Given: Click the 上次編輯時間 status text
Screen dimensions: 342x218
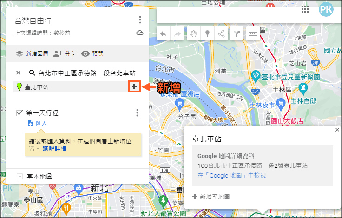Looking at the screenshot, I should pos(42,33).
